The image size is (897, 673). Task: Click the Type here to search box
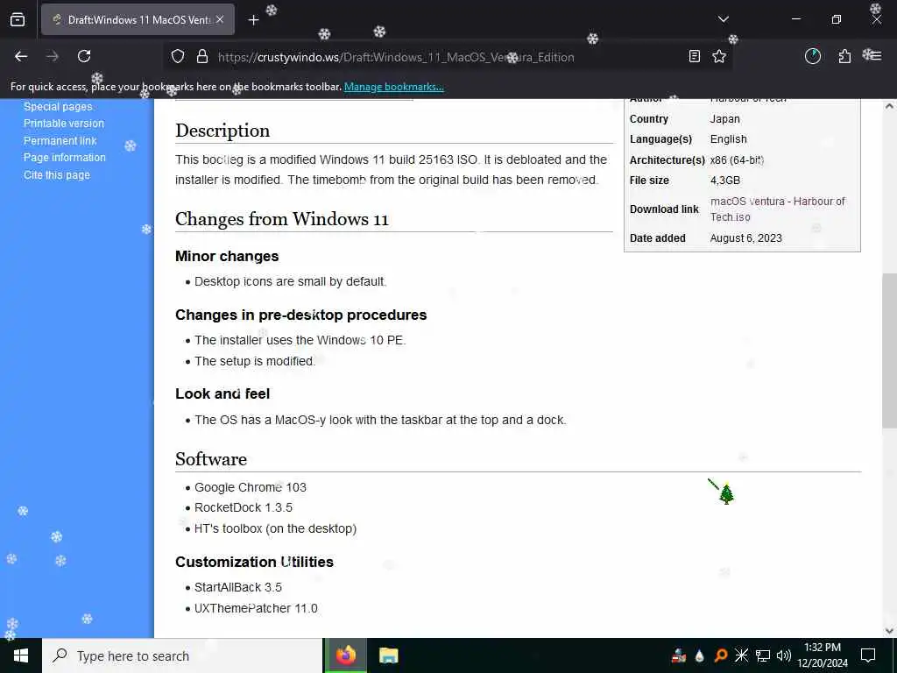click(x=182, y=655)
